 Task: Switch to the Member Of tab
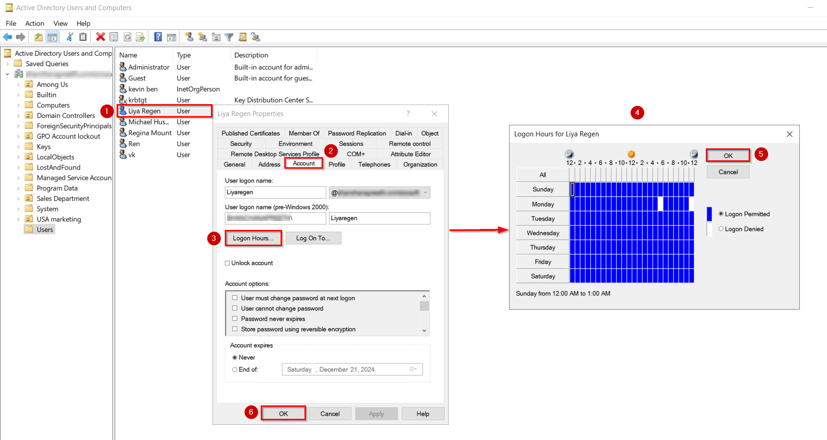(304, 133)
